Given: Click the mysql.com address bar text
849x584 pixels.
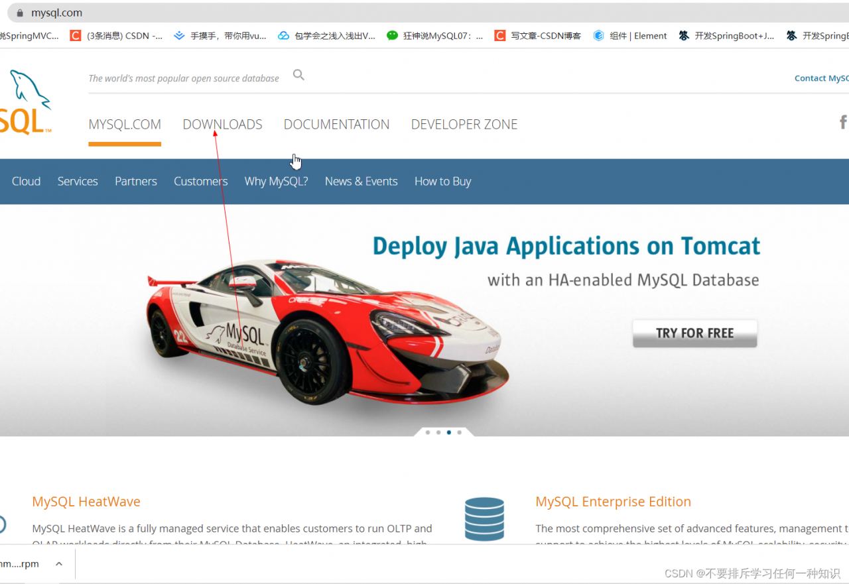Looking at the screenshot, I should (56, 13).
